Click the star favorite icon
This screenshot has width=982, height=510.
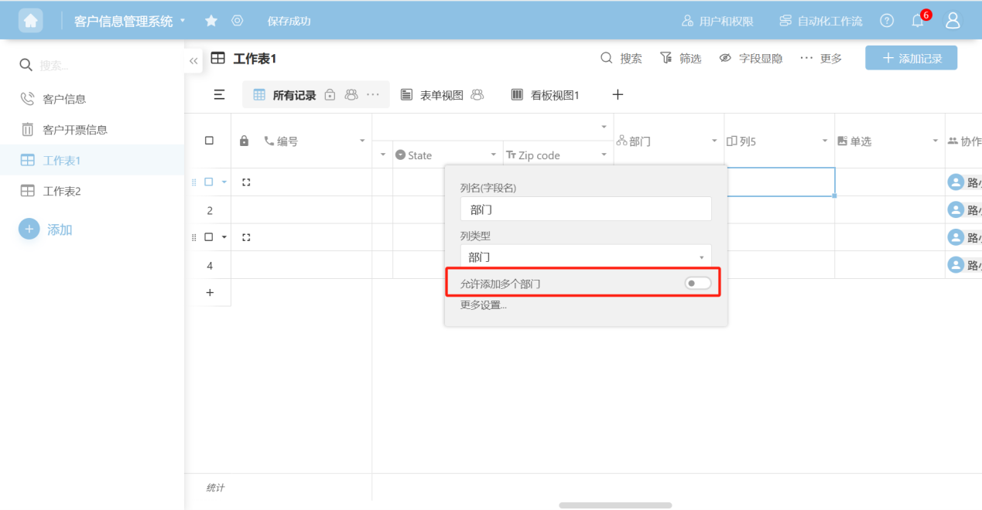[x=210, y=21]
